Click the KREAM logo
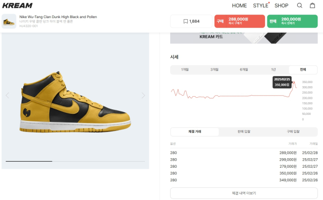The image size is (323, 200). pyautogui.click(x=17, y=6)
